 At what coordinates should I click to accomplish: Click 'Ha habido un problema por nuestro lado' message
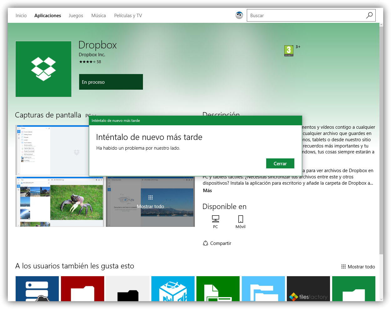138,148
